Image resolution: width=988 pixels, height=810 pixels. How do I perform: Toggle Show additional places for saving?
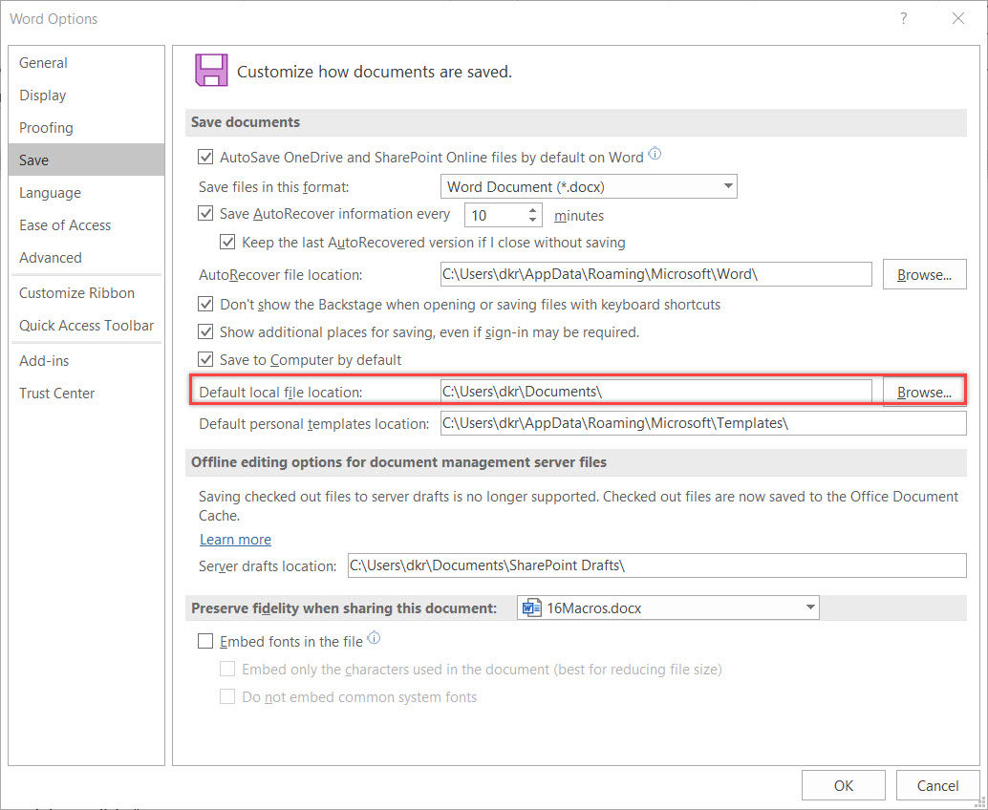pos(205,332)
